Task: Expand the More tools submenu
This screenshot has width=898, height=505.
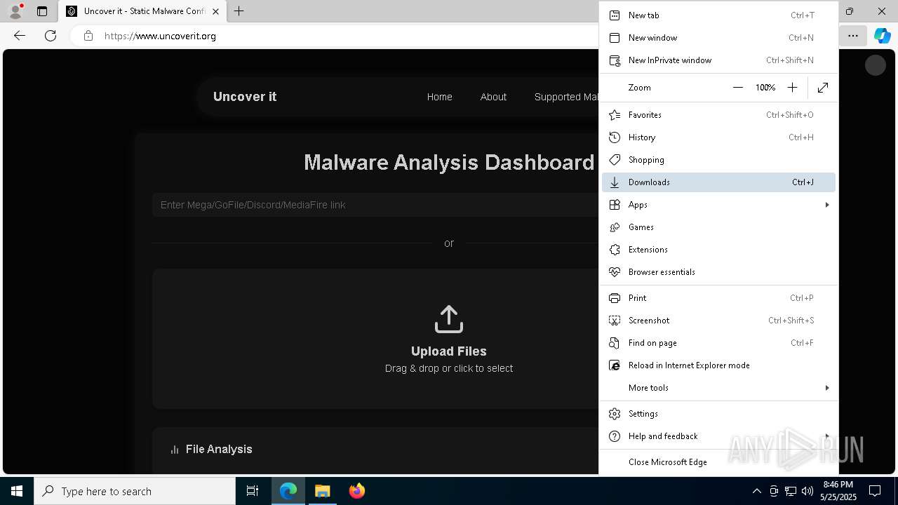Action: [x=718, y=388]
